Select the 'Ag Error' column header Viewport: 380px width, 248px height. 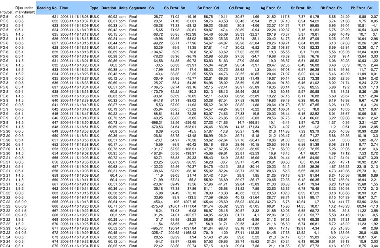point(268,8)
